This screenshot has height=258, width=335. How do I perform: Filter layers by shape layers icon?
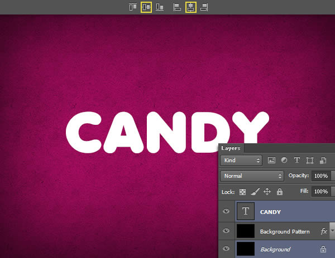click(x=310, y=160)
